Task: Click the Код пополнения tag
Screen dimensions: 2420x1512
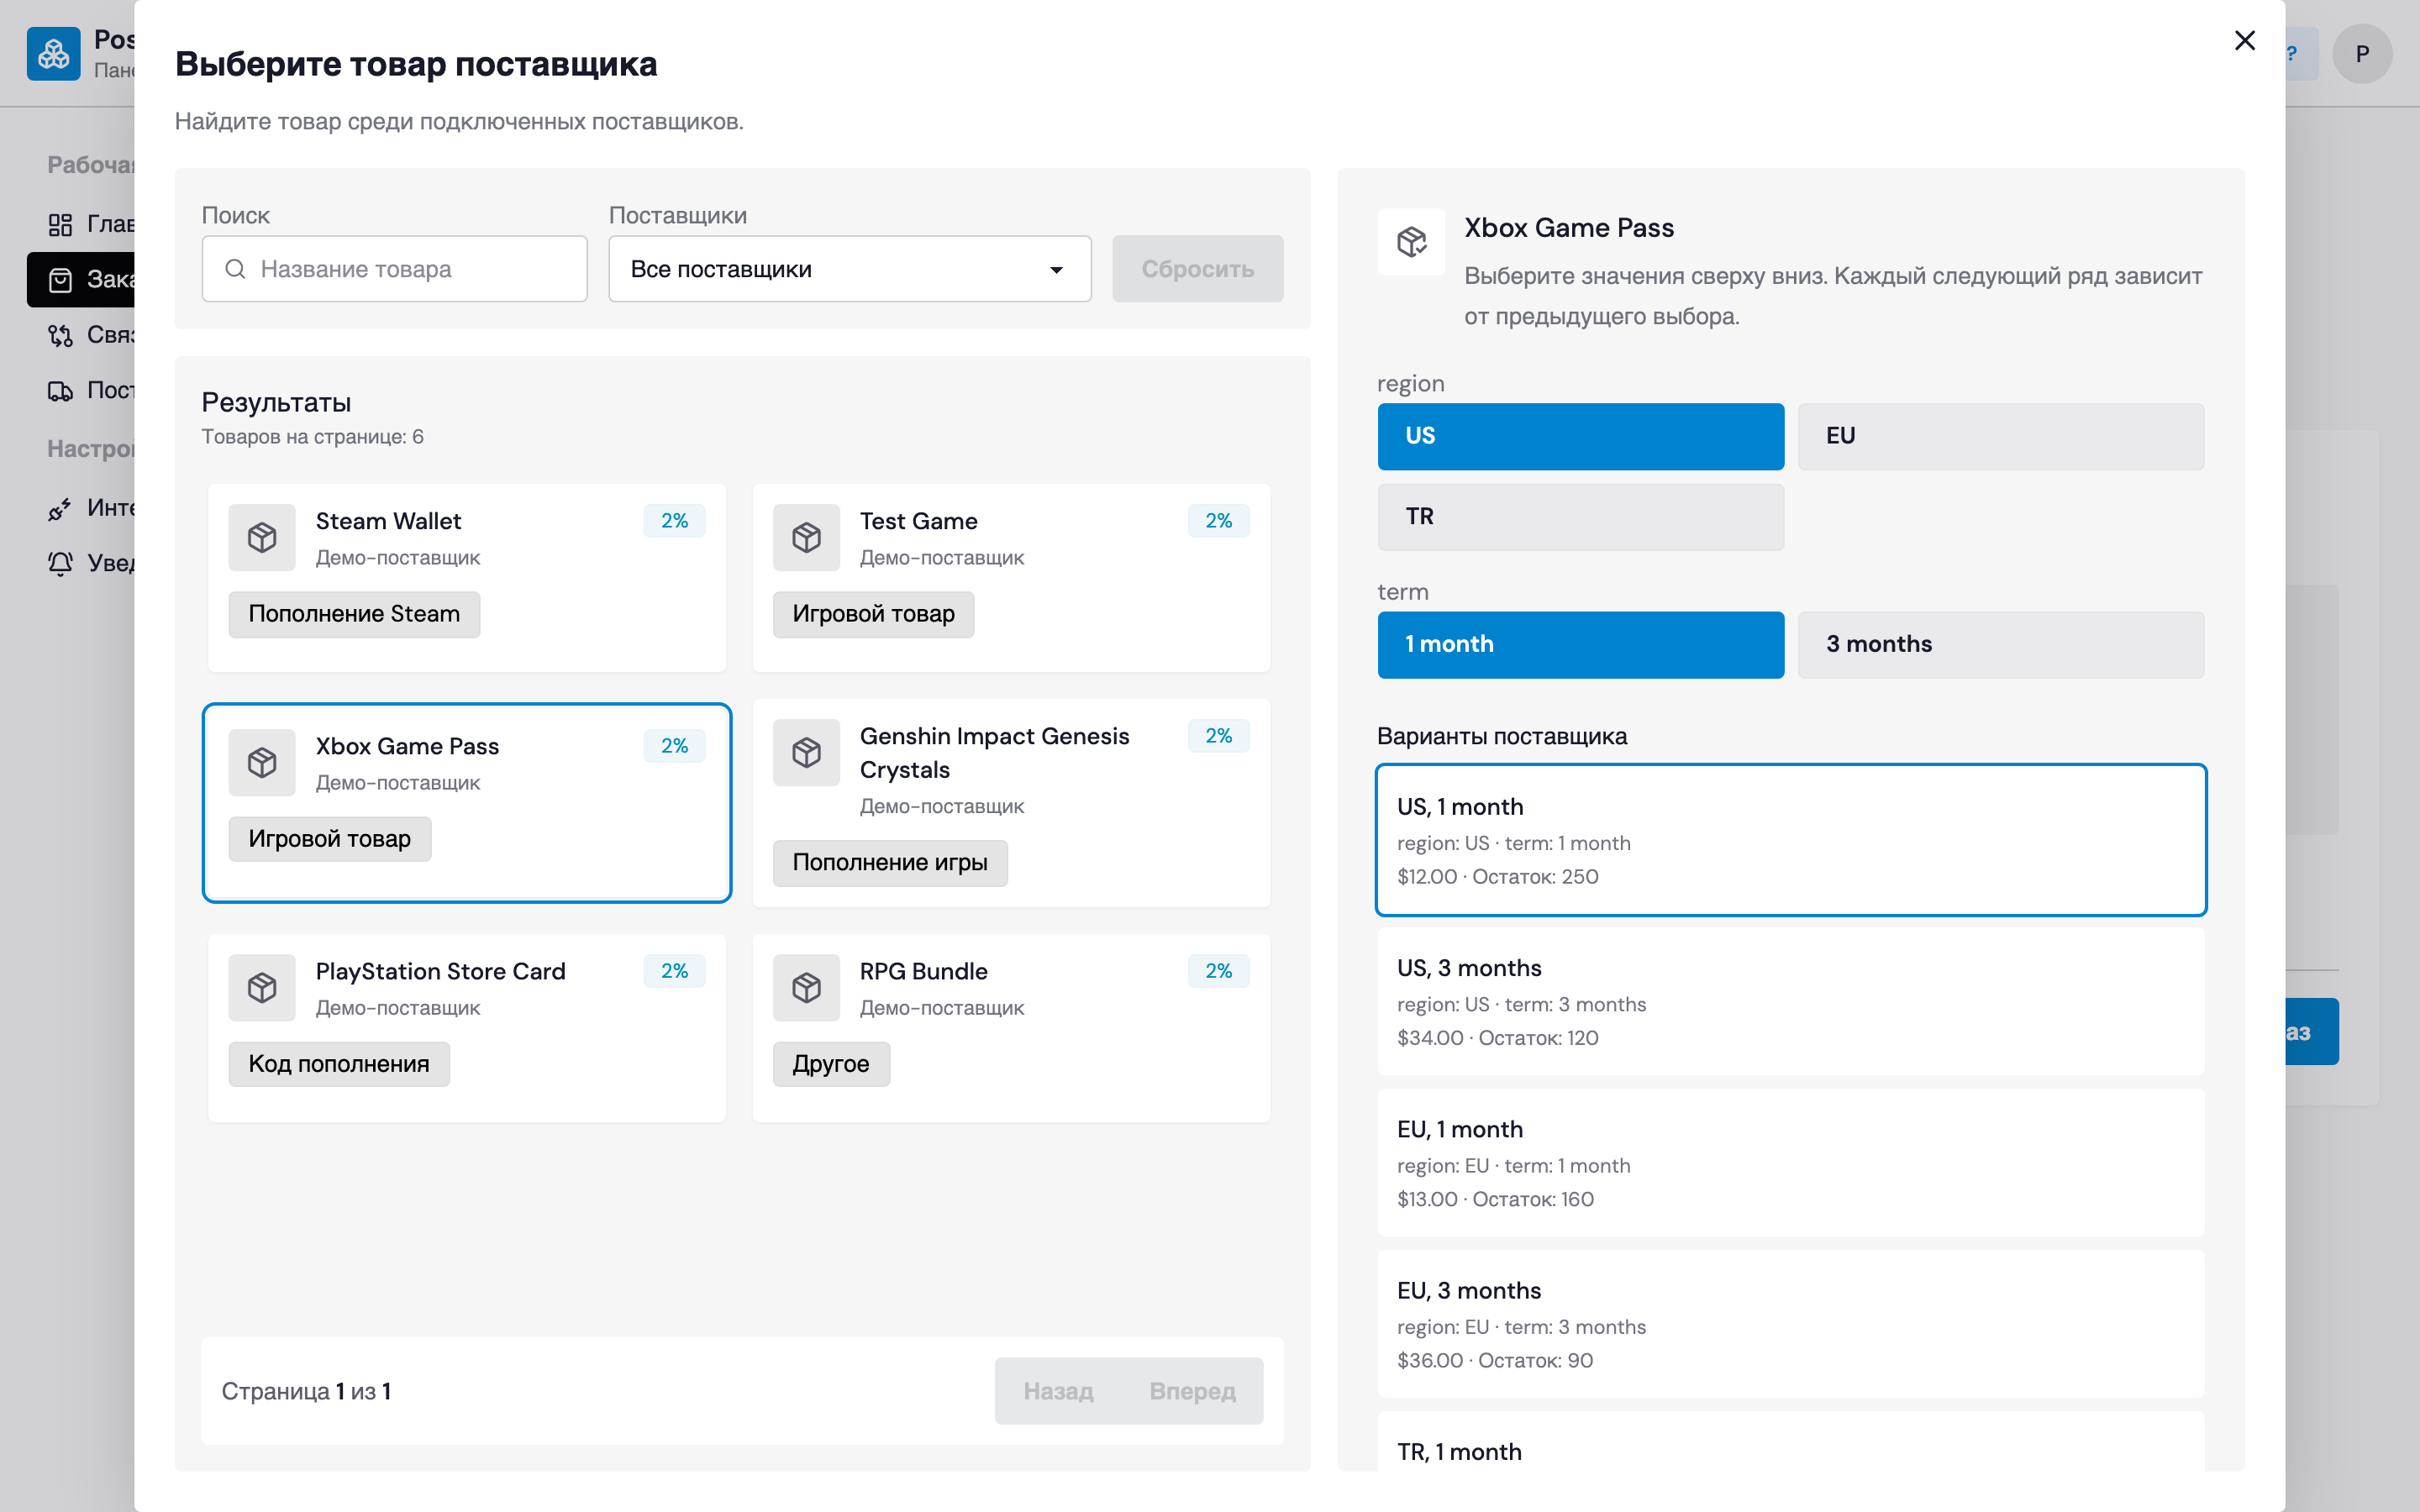Action: tap(339, 1064)
